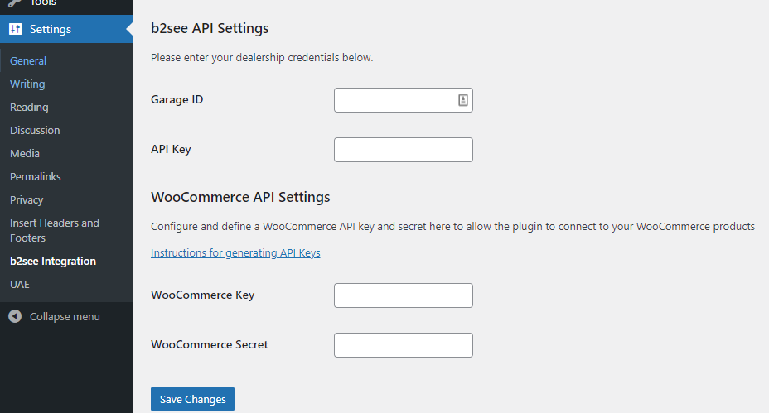Open the UAE settings item
The image size is (769, 413).
[x=20, y=284]
